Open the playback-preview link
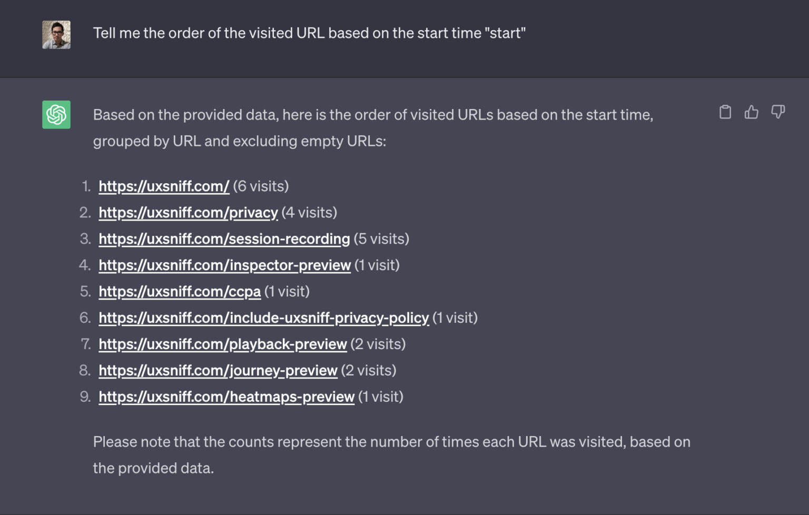The image size is (809, 515). coord(222,344)
